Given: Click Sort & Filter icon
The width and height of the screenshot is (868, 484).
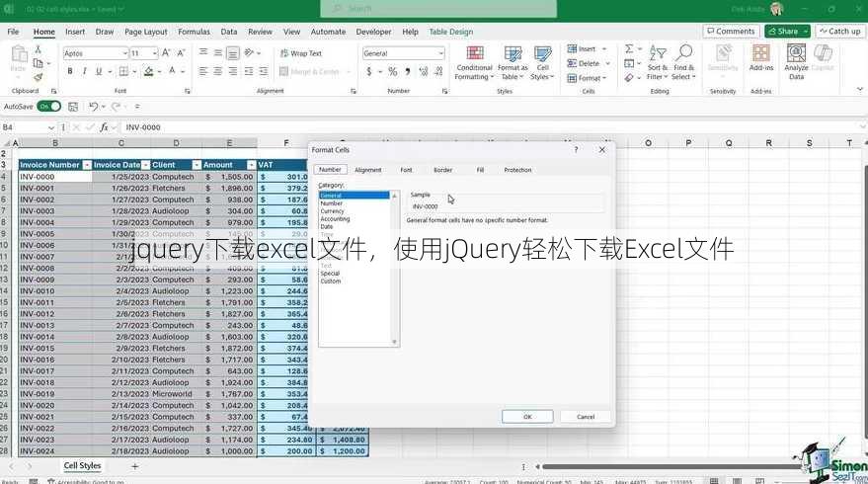Looking at the screenshot, I should tap(658, 62).
